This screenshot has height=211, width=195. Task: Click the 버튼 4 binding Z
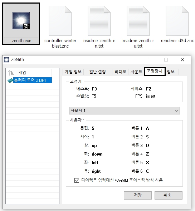click(147, 154)
